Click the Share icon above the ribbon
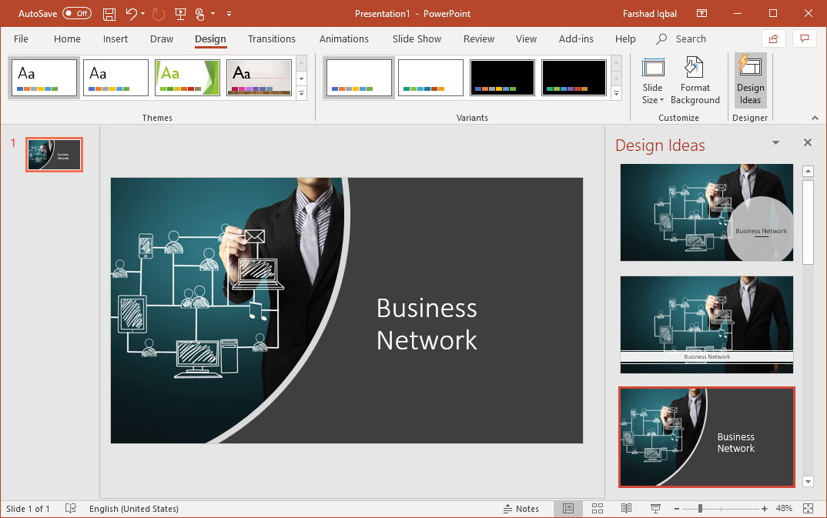Screen dimensions: 827x518 pos(773,38)
